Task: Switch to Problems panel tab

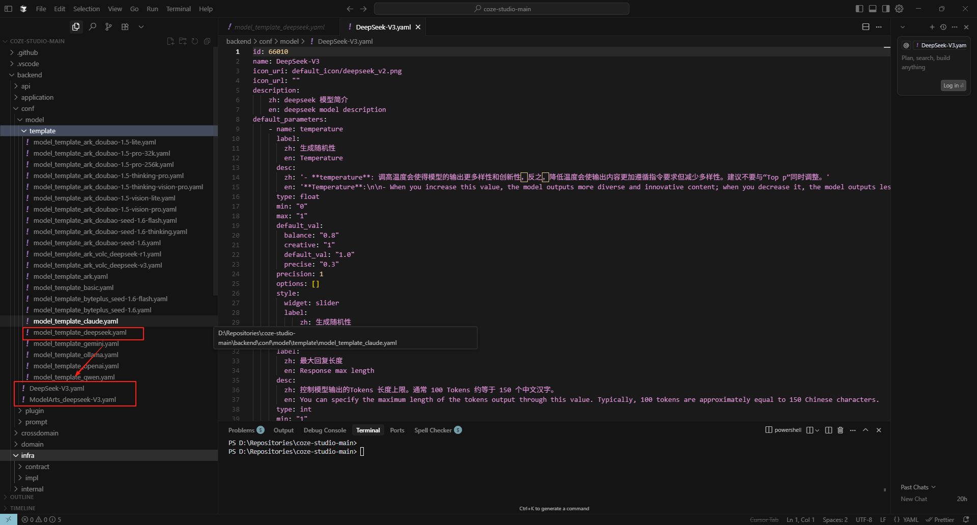Action: tap(246, 430)
